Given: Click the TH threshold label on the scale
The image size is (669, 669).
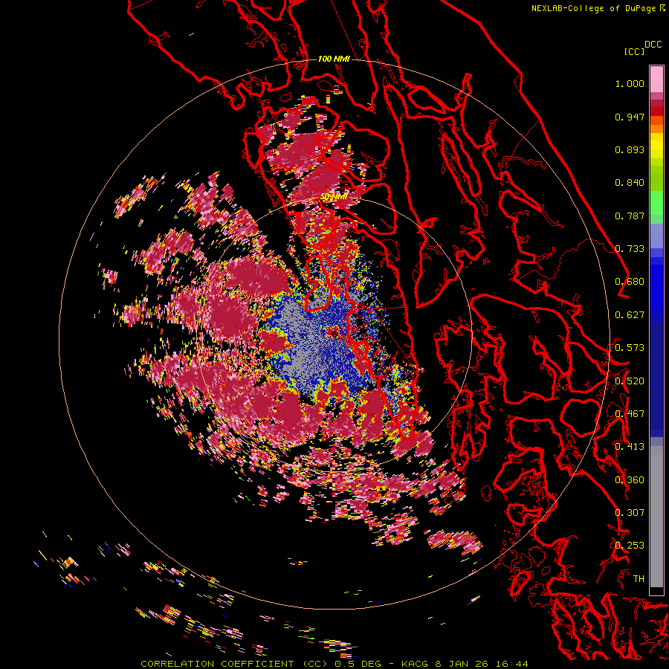Looking at the screenshot, I should click(639, 579).
